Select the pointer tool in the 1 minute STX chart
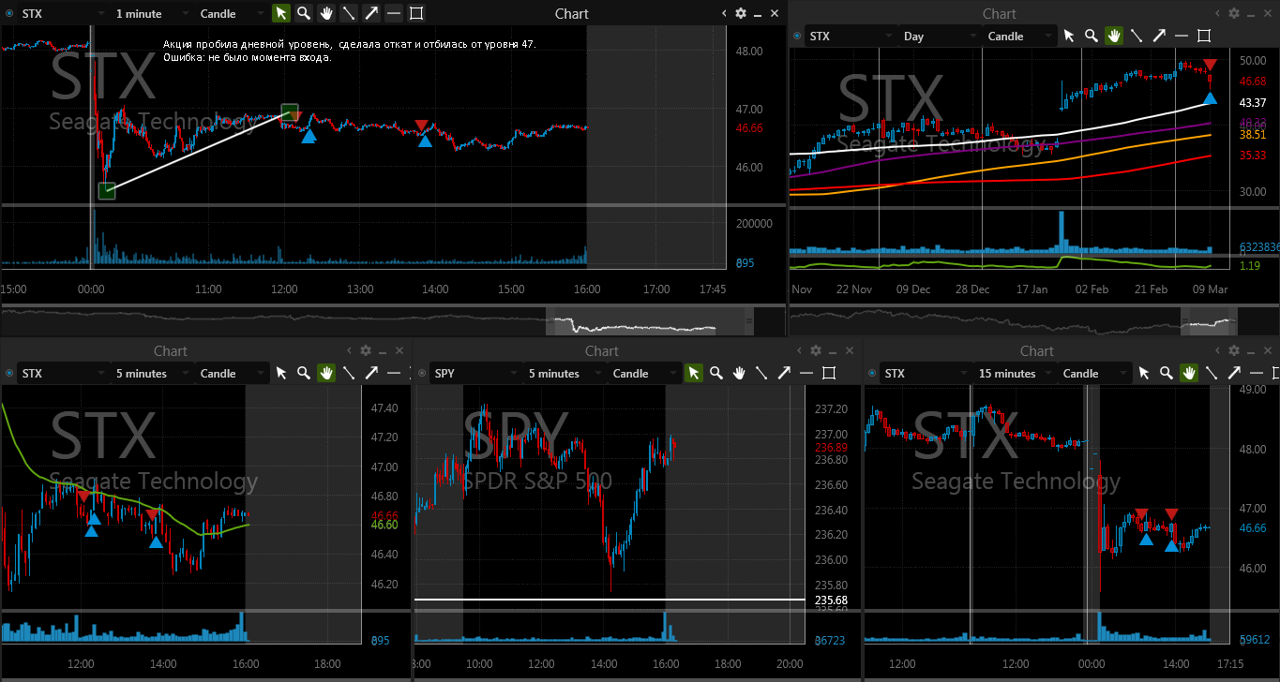 point(281,13)
